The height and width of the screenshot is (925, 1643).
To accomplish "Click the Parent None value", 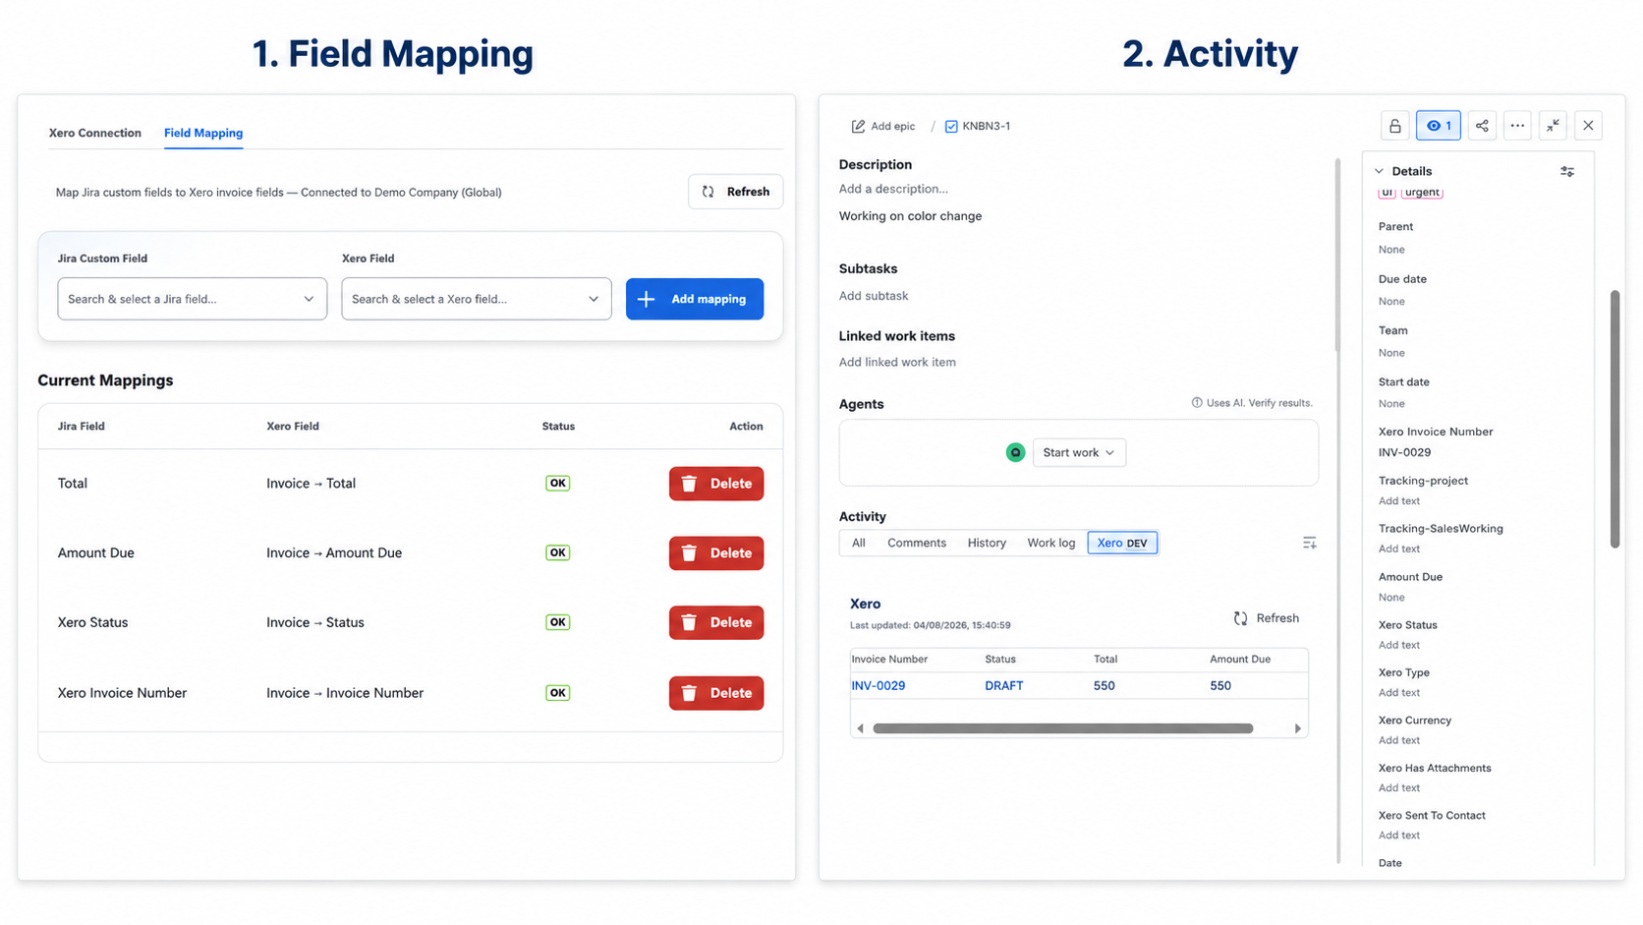I will pos(1391,250).
